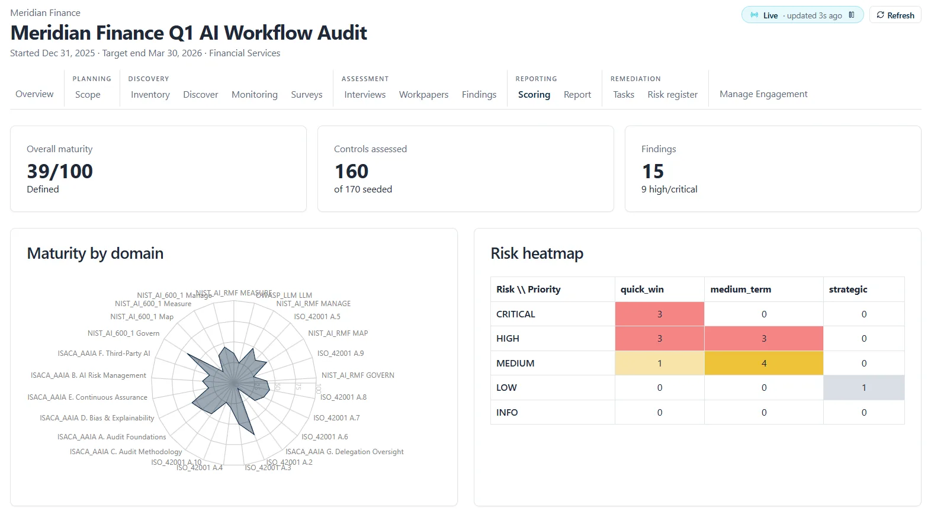Screen dimensions: 931x511
Task: Open the Controls assessed 160 card
Action: click(465, 169)
